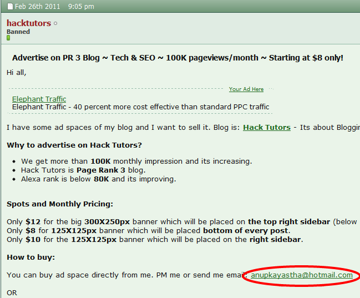This screenshot has width=360, height=298.
Task: Click the 'Spots and Monthly Pricing:' heading
Action: pyautogui.click(x=60, y=204)
